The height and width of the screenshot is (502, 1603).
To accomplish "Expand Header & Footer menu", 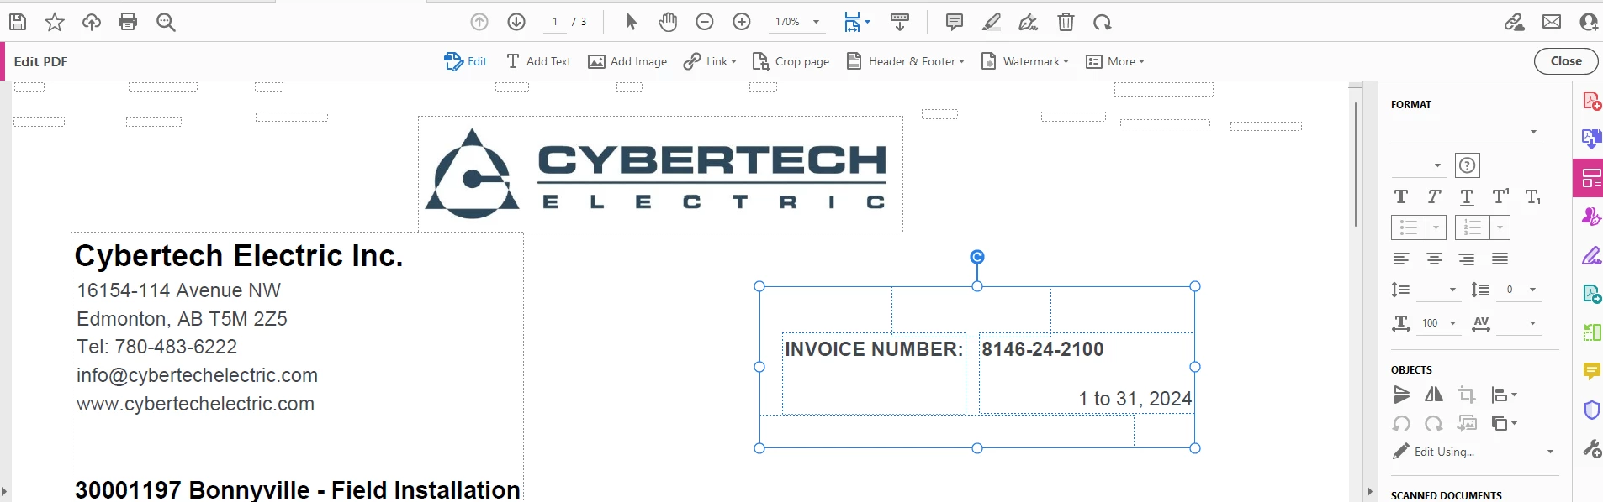I will pos(905,61).
